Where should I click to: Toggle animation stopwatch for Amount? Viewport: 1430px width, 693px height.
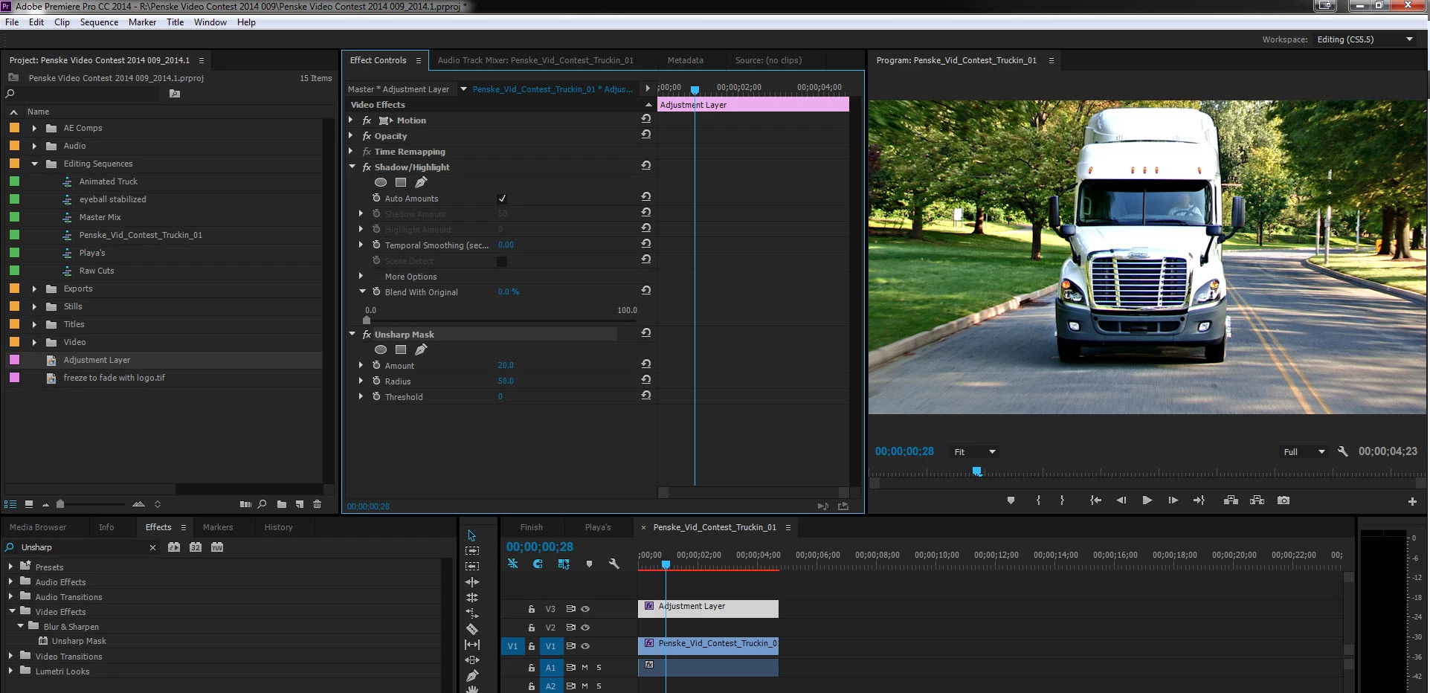point(376,365)
